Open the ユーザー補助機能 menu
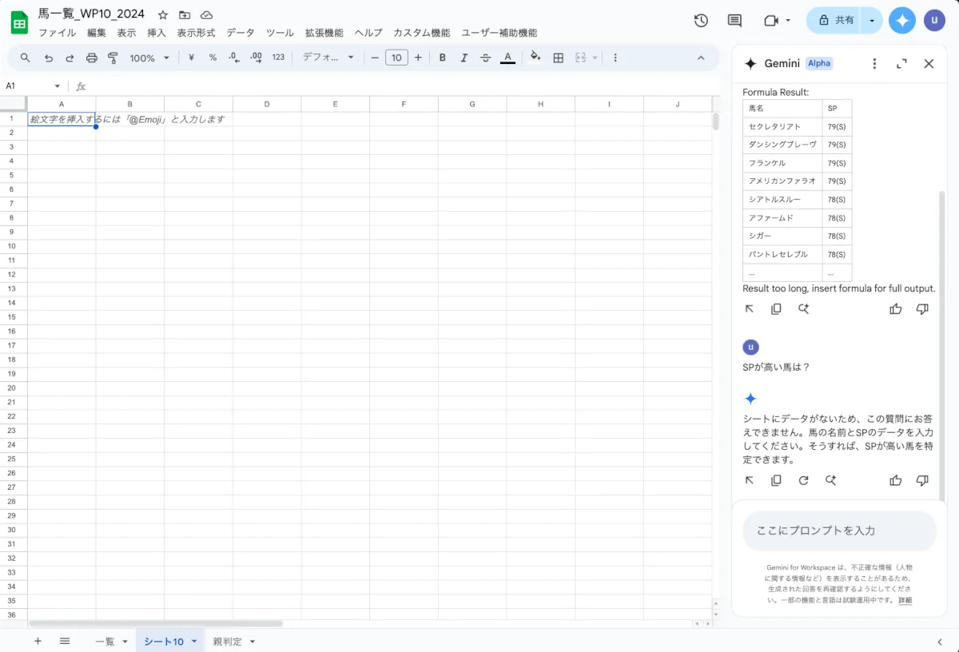Image resolution: width=959 pixels, height=652 pixels. point(499,33)
